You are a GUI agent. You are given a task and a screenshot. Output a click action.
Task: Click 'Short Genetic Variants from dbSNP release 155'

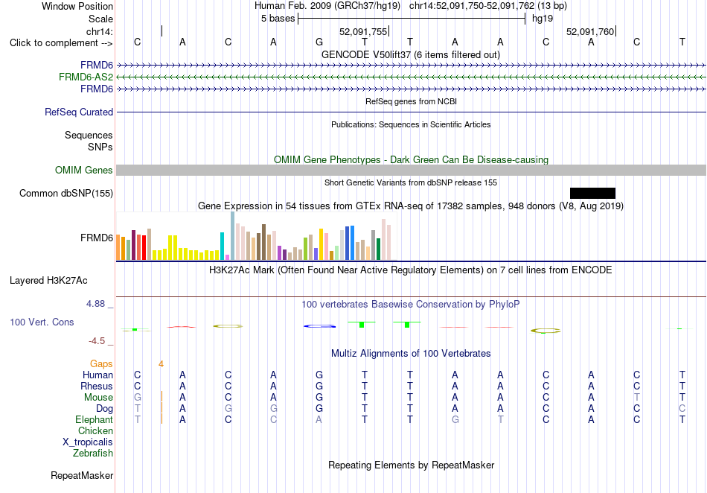click(x=411, y=182)
